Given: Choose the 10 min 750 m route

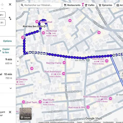Looking at the screenshot, I should (x=8, y=76).
